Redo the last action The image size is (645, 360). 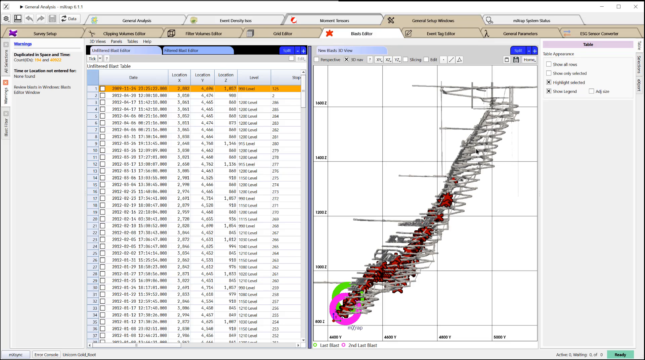click(41, 19)
